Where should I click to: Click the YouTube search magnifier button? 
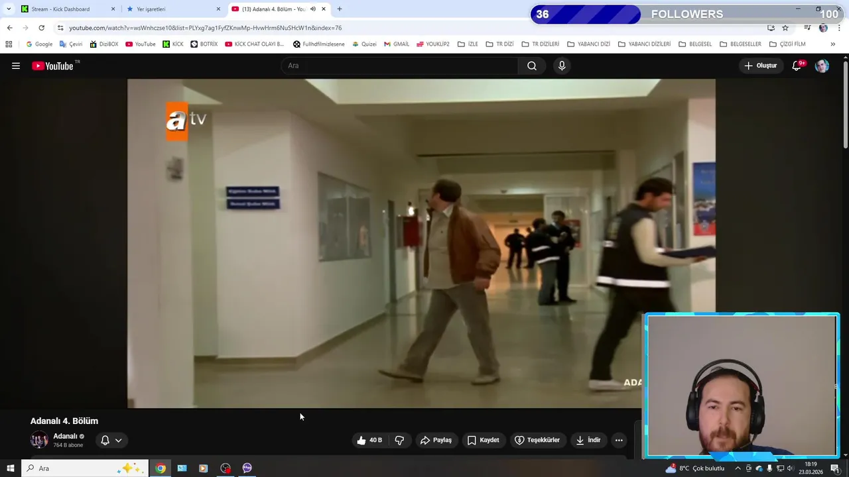click(x=532, y=66)
